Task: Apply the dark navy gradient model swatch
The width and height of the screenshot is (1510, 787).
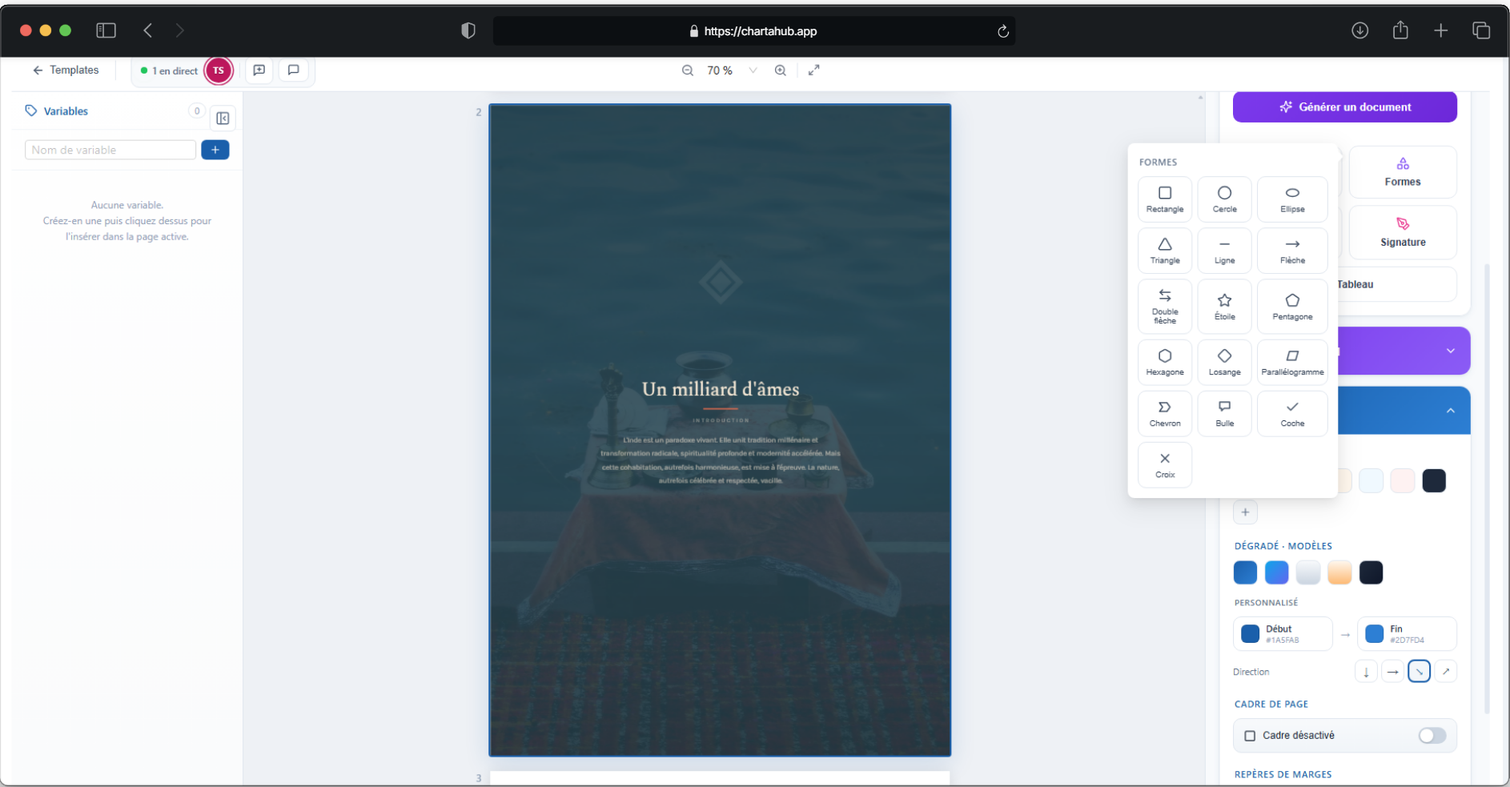Action: point(1371,572)
